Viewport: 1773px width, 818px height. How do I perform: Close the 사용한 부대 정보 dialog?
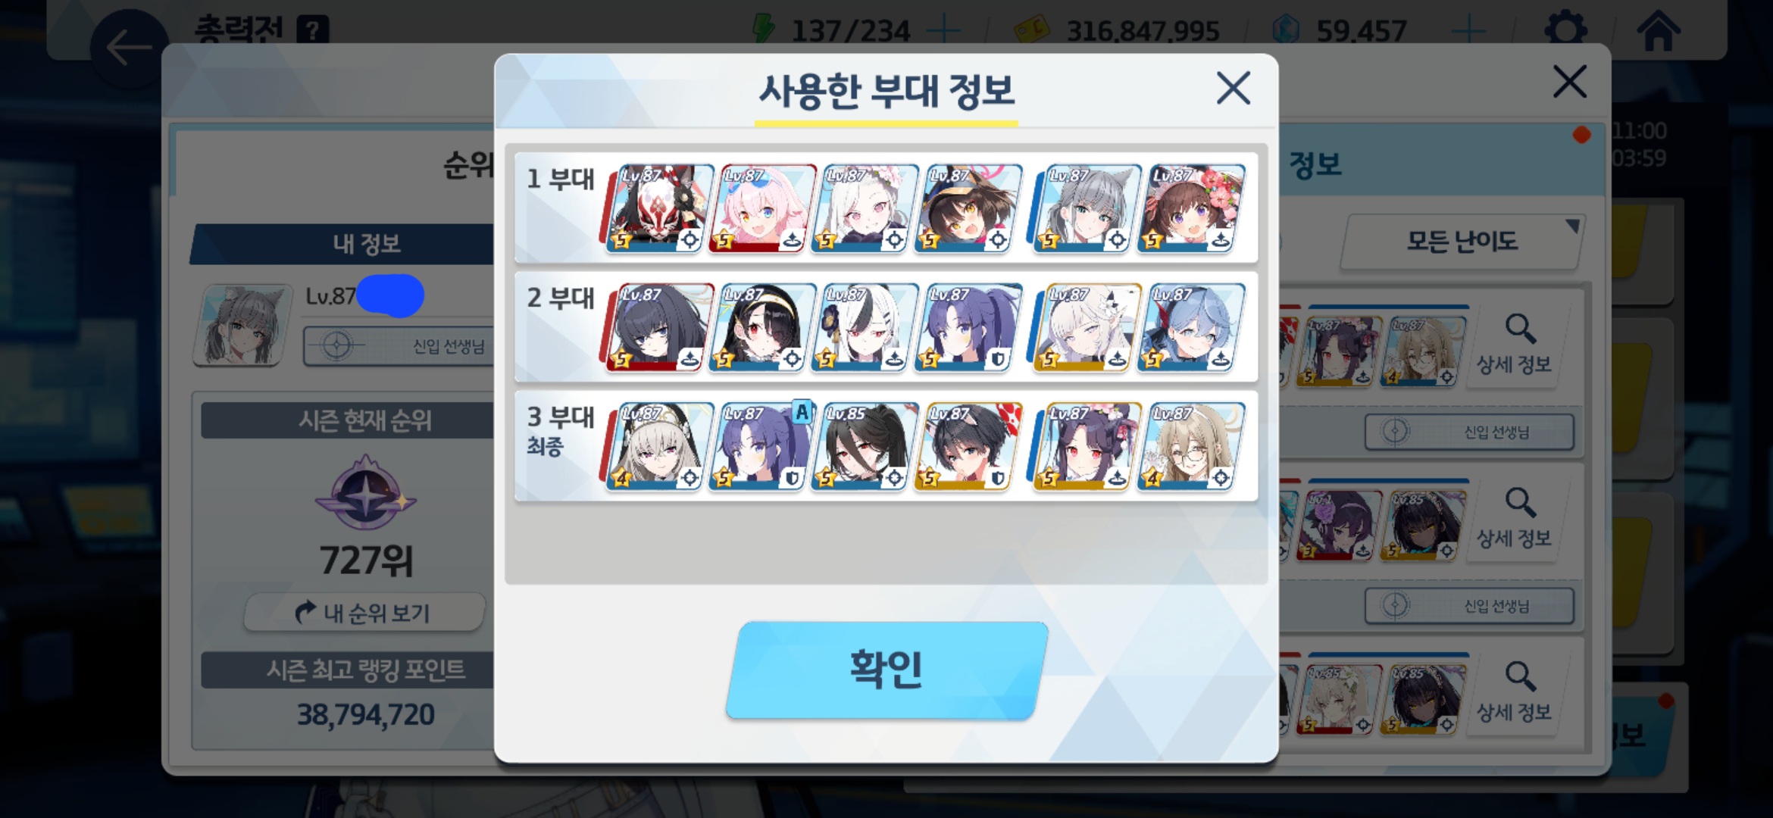pos(1233,88)
